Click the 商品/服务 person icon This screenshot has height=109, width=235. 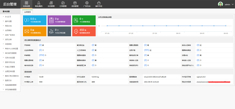39,3
